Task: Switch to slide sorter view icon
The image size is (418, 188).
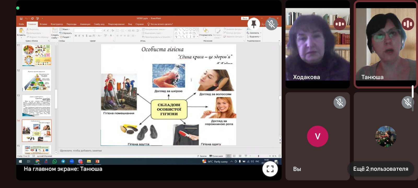Action: tap(234, 156)
